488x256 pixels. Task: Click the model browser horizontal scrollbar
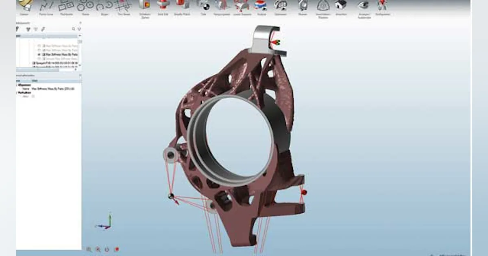37,70
